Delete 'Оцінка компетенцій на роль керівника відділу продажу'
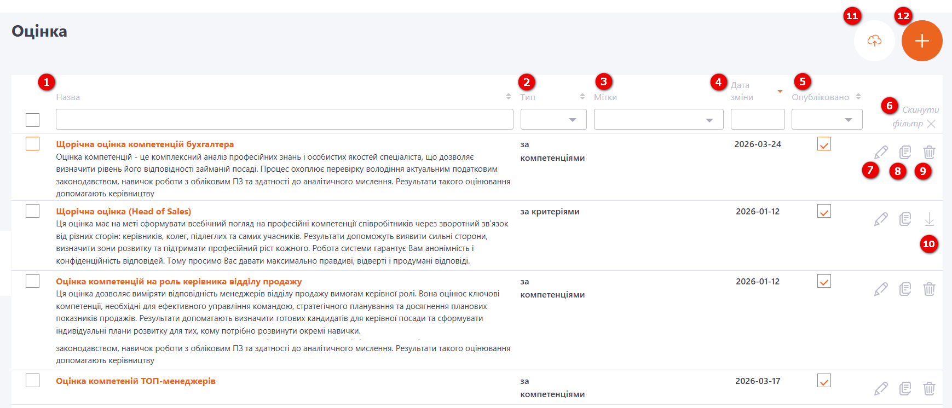Screen dimensions: 952x408 click(929, 289)
